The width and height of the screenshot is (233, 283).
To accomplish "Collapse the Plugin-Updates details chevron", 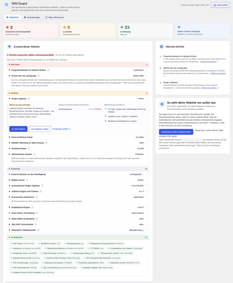I will pyautogui.click(x=146, y=99).
